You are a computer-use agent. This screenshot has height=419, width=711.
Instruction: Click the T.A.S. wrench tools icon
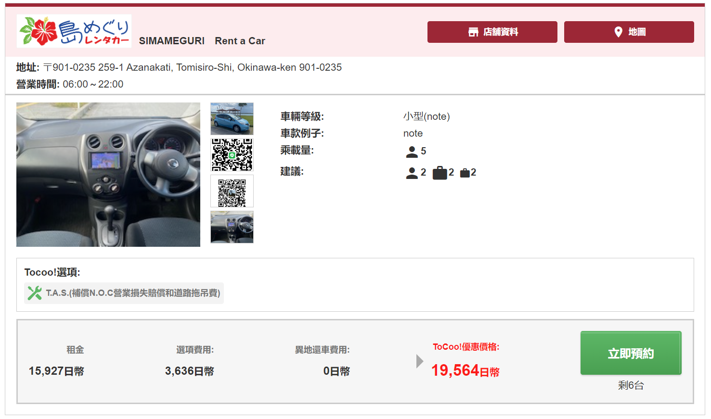click(x=35, y=293)
